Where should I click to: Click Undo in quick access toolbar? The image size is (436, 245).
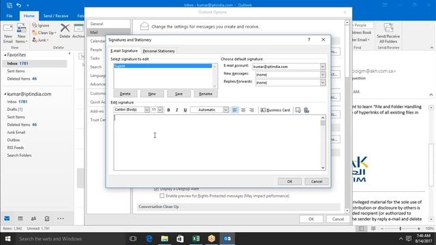(x=18, y=5)
